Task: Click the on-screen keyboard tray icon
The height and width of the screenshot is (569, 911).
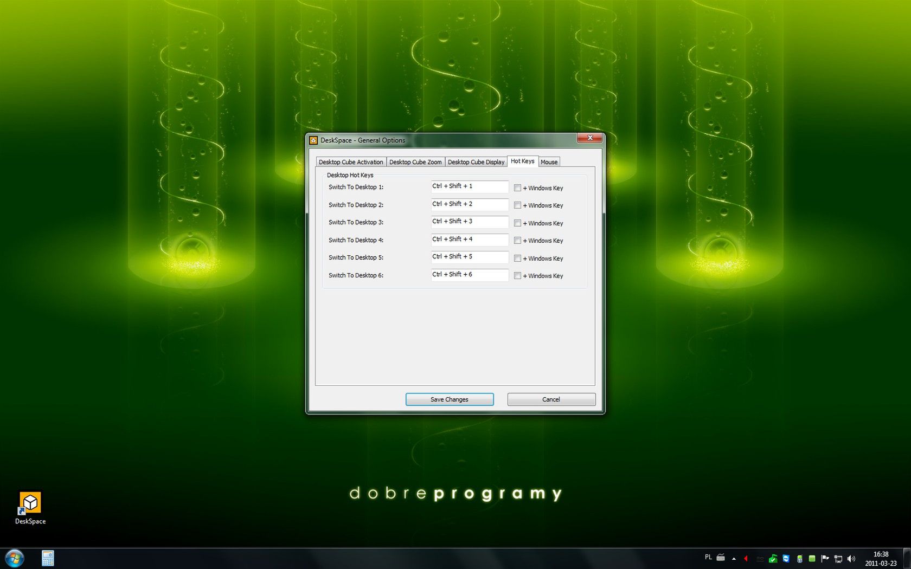Action: click(x=721, y=558)
